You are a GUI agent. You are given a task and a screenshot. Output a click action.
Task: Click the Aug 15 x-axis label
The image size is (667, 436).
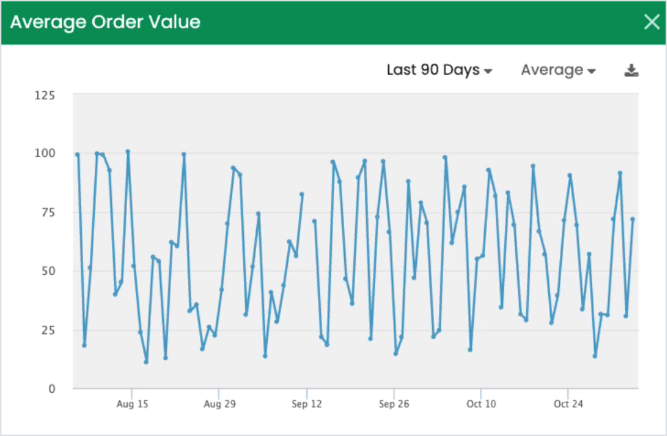tap(133, 404)
